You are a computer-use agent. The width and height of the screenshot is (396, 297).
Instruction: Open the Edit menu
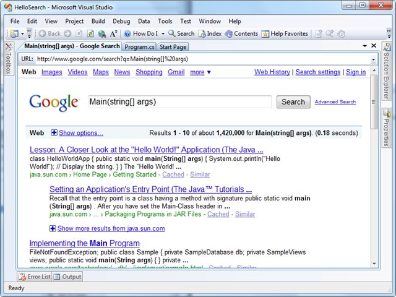(32, 21)
